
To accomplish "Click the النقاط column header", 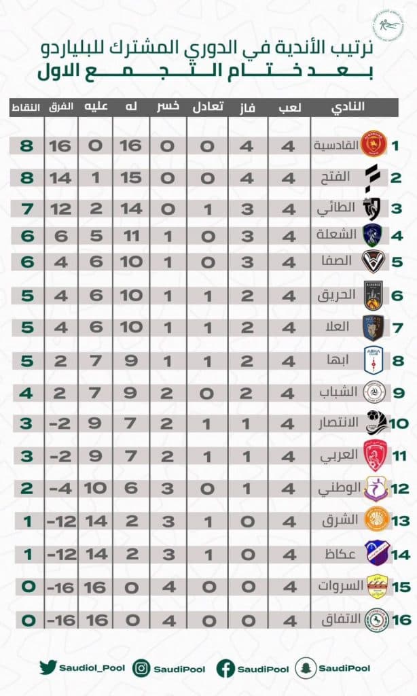I will (x=25, y=107).
